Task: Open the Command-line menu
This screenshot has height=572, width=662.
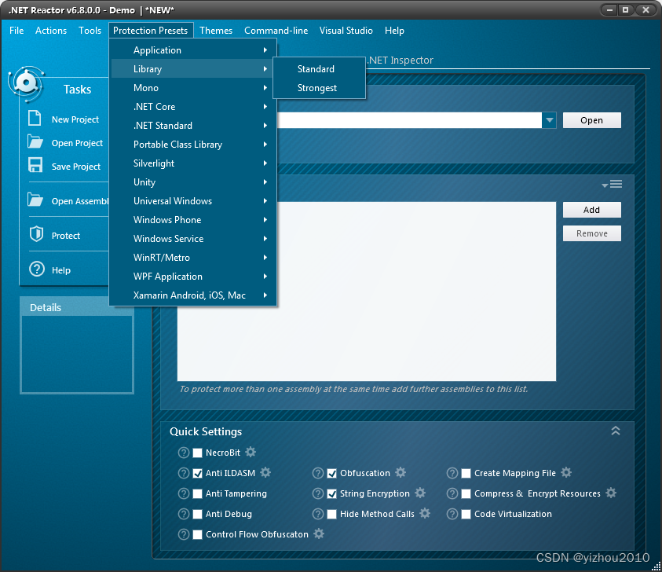Action: click(x=276, y=31)
